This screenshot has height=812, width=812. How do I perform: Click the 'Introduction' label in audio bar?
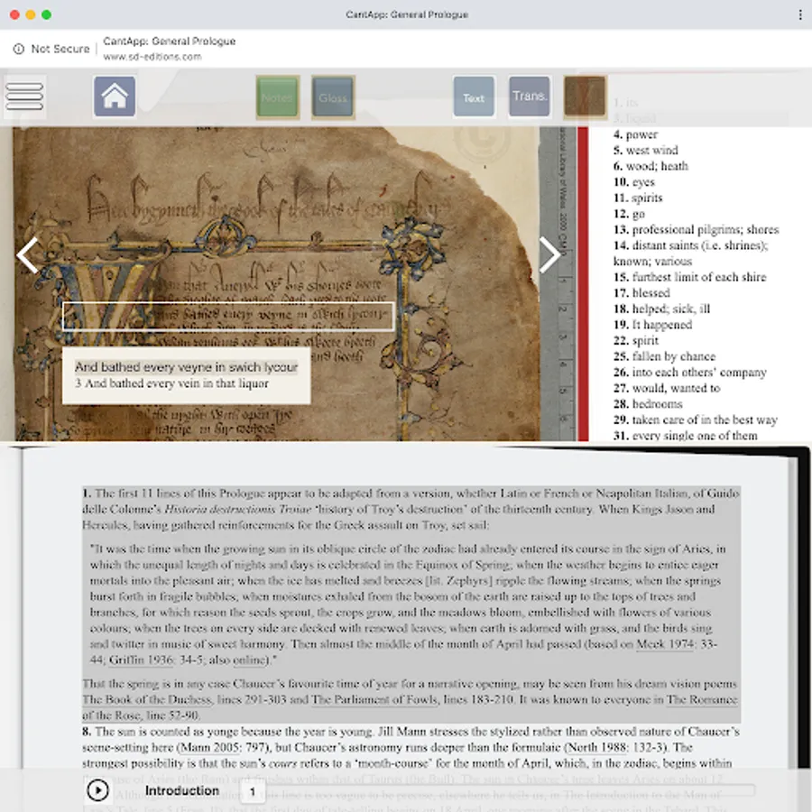[x=181, y=790]
